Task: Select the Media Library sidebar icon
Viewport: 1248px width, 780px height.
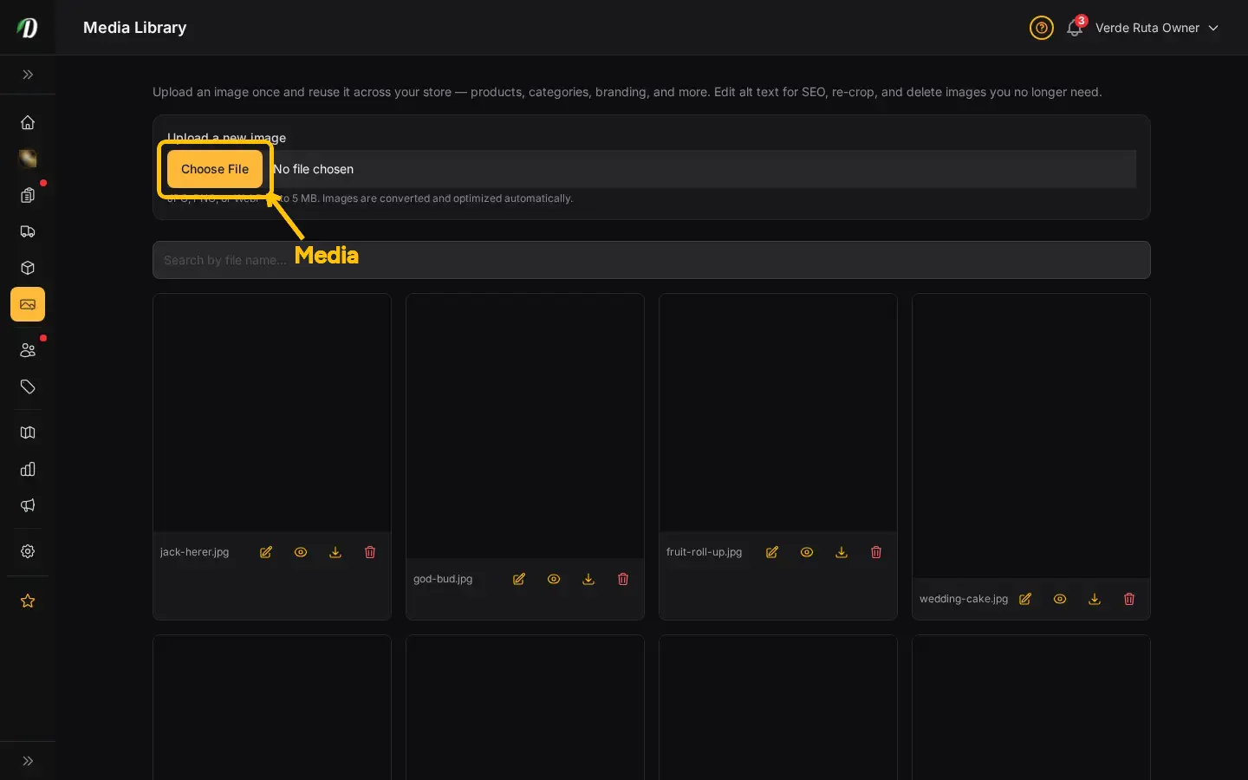Action: pyautogui.click(x=28, y=304)
